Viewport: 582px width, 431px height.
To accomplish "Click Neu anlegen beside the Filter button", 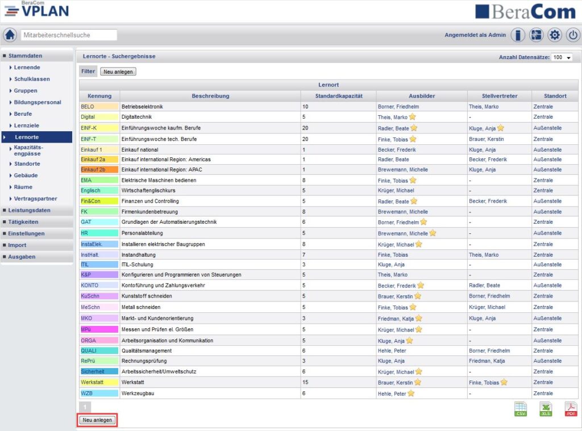I will [x=118, y=72].
